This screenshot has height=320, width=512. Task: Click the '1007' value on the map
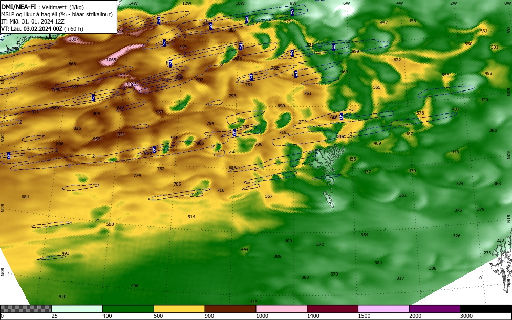click(74, 39)
